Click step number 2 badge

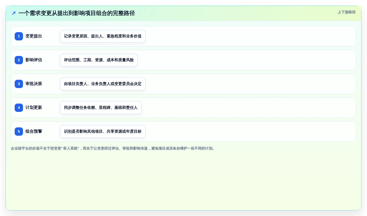(x=19, y=60)
